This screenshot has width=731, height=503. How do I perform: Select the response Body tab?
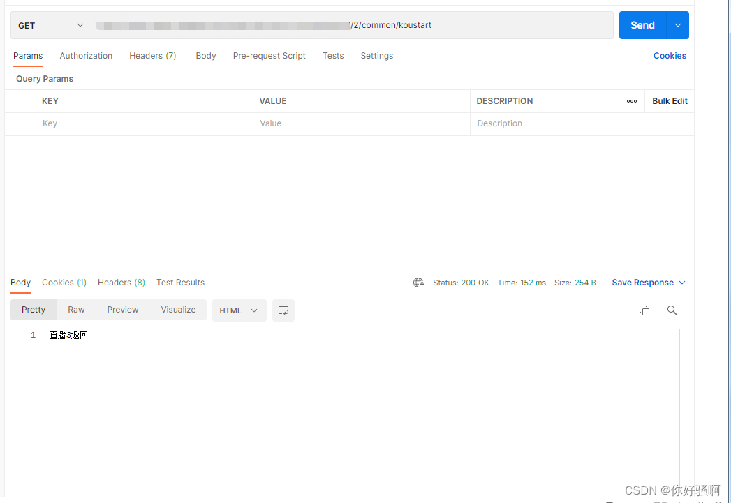coord(20,283)
